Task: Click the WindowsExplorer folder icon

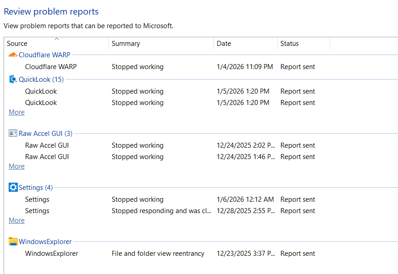Action: (13, 242)
